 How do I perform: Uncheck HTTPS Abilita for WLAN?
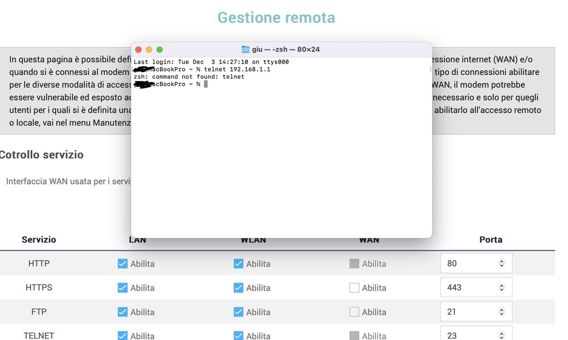click(x=239, y=287)
